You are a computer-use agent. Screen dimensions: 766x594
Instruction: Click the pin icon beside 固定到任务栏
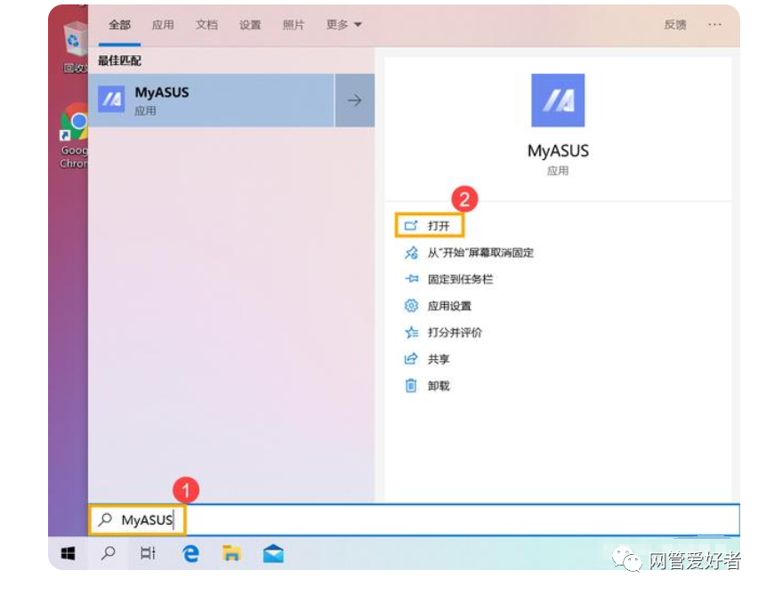click(x=411, y=278)
